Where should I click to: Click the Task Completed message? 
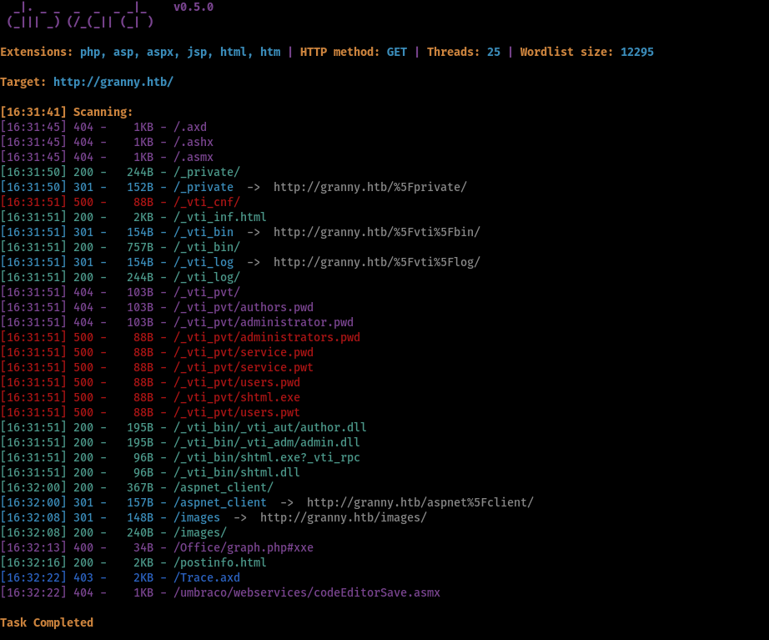(x=47, y=622)
